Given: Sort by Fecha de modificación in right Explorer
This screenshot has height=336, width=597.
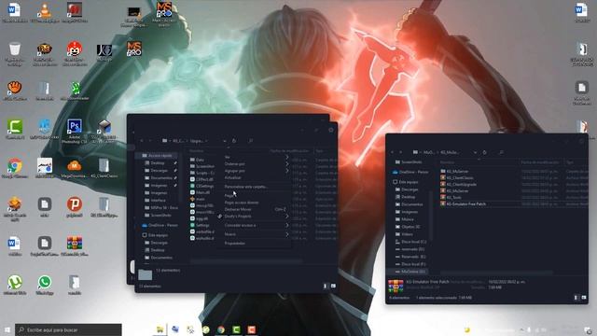Looking at the screenshot, I should pos(541,162).
